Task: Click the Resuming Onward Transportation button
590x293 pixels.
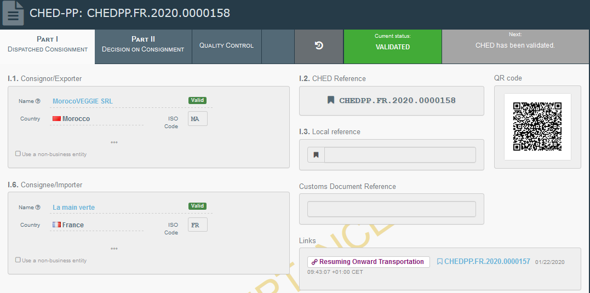Action: coord(368,262)
